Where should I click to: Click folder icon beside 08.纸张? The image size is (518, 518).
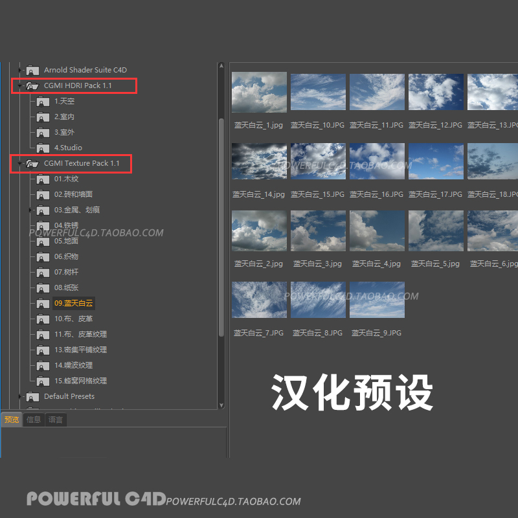click(43, 287)
